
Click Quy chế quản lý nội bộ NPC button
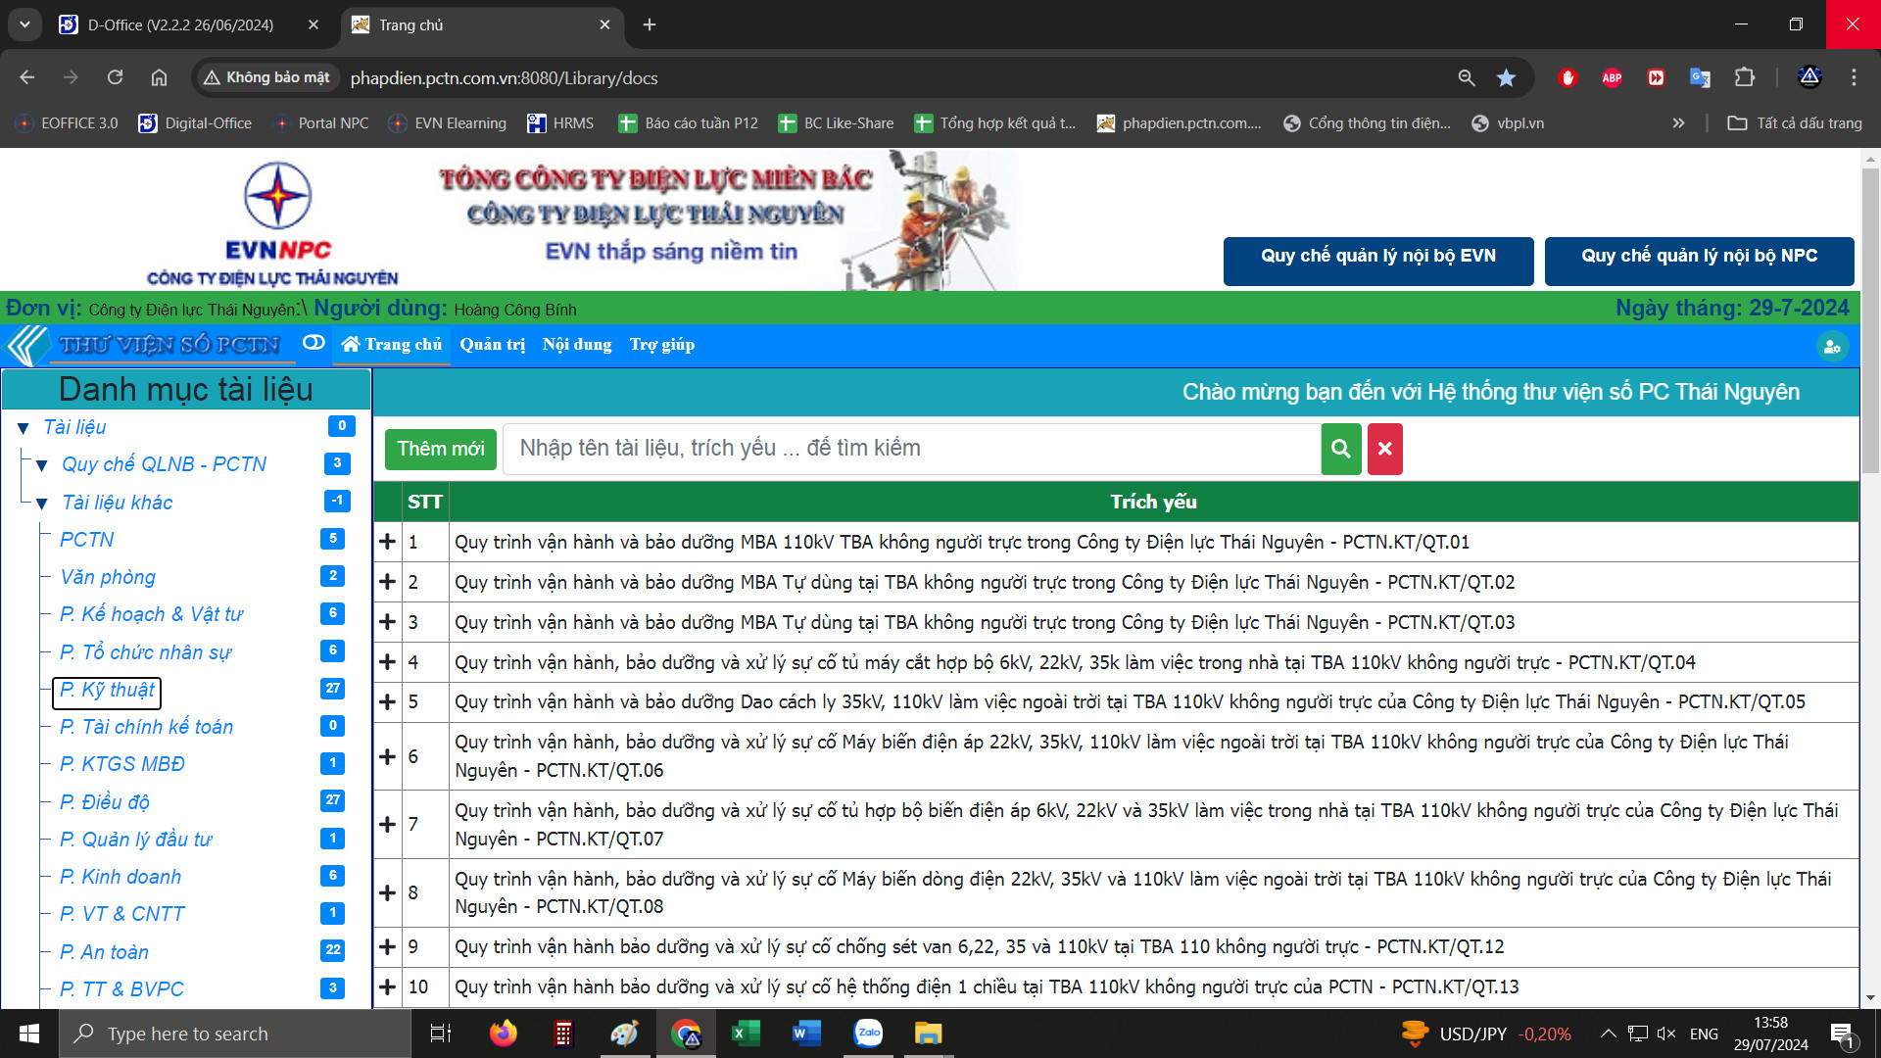click(x=1699, y=255)
